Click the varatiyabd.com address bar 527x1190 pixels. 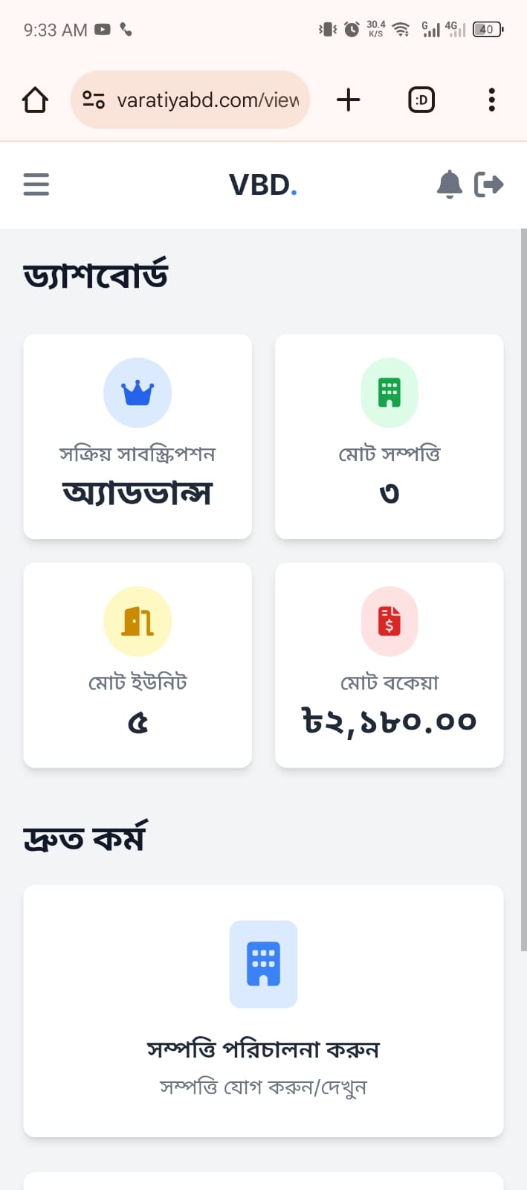(207, 100)
